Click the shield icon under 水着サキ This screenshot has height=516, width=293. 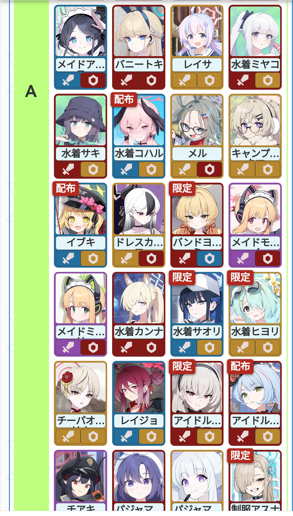(93, 169)
